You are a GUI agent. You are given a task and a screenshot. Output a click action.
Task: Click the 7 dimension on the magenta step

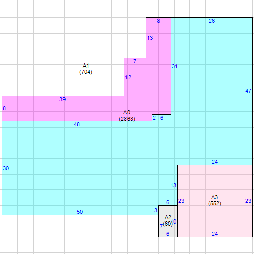point(135,61)
